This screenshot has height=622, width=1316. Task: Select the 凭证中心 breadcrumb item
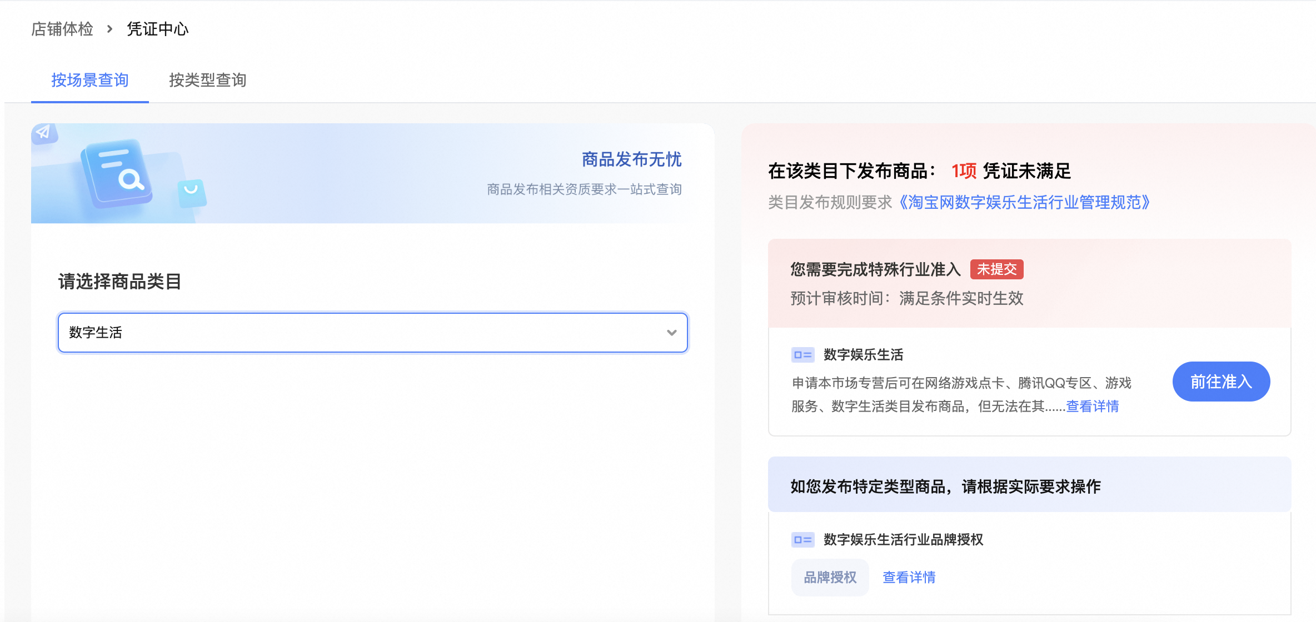(x=158, y=29)
